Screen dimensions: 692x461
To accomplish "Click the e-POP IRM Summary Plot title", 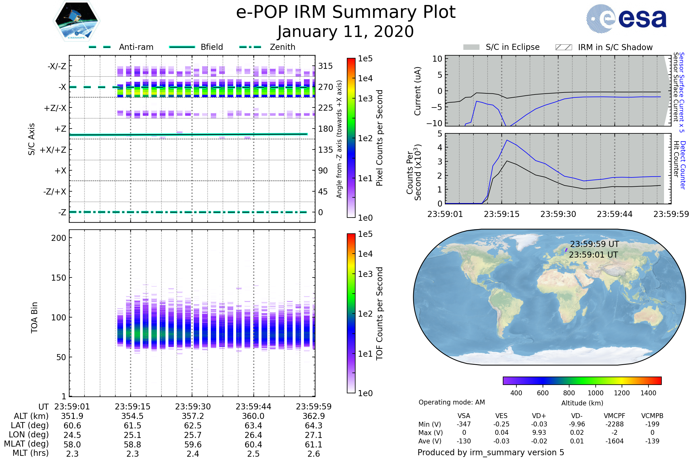I will [x=346, y=12].
